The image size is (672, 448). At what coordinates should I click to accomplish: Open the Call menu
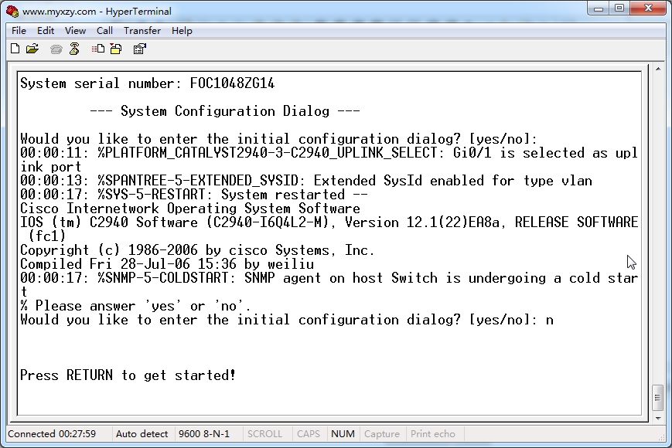tap(104, 31)
